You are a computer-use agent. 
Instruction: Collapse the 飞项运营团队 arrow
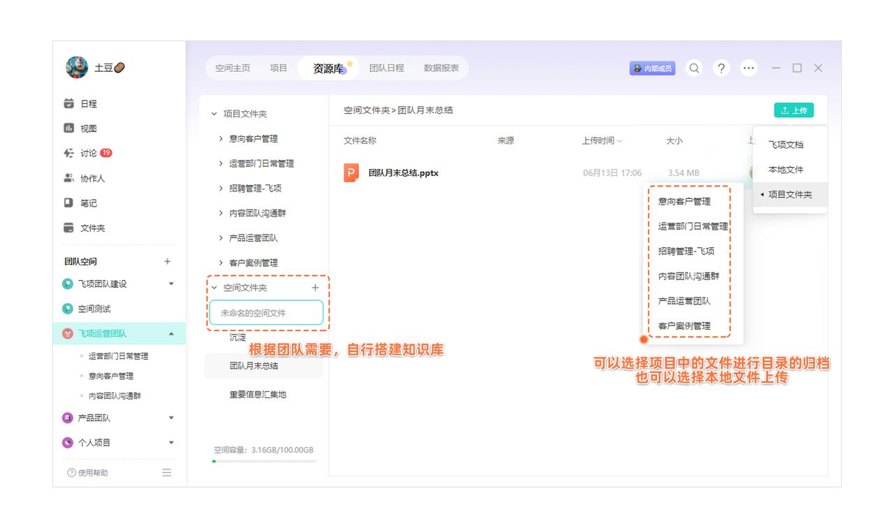click(171, 334)
